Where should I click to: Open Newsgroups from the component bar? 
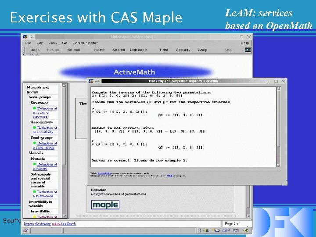226,230
